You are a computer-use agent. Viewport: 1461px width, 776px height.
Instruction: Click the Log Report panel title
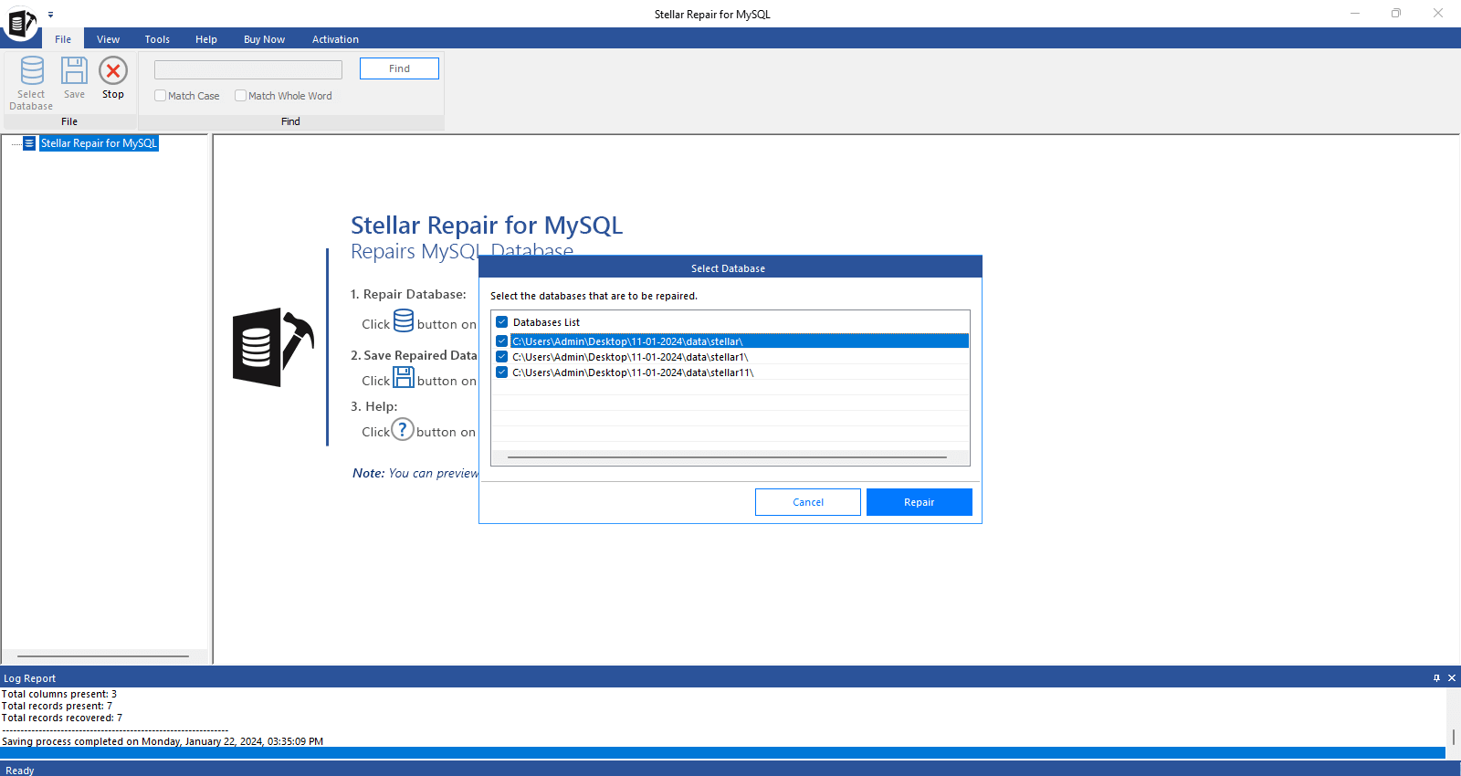(29, 678)
